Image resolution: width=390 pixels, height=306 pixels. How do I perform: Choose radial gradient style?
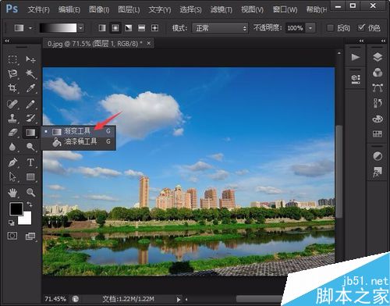point(115,28)
